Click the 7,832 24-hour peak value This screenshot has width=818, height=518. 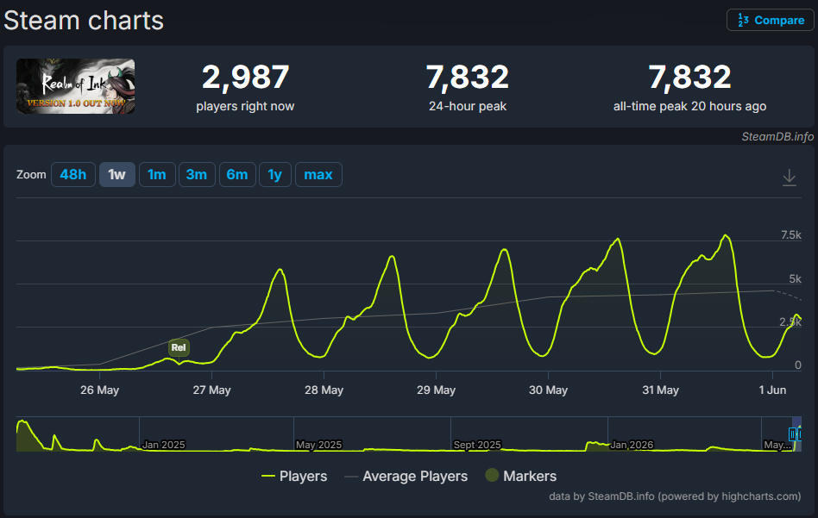pos(468,77)
